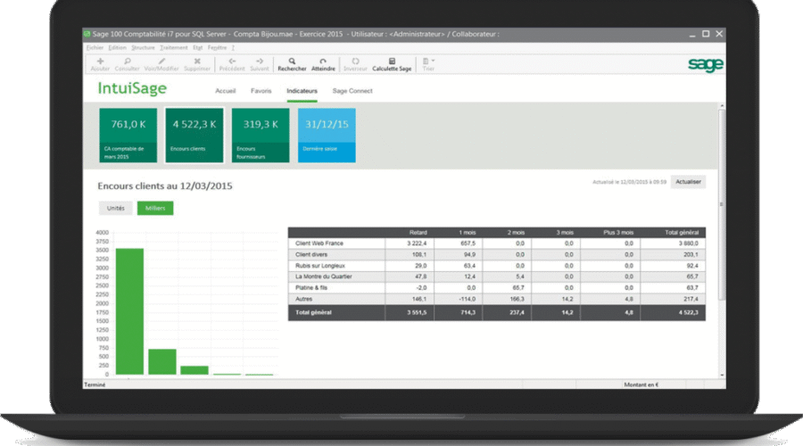Click the Encours clients au 12/03/2015 heading
Viewport: 803px width, 446px height.
coord(165,186)
